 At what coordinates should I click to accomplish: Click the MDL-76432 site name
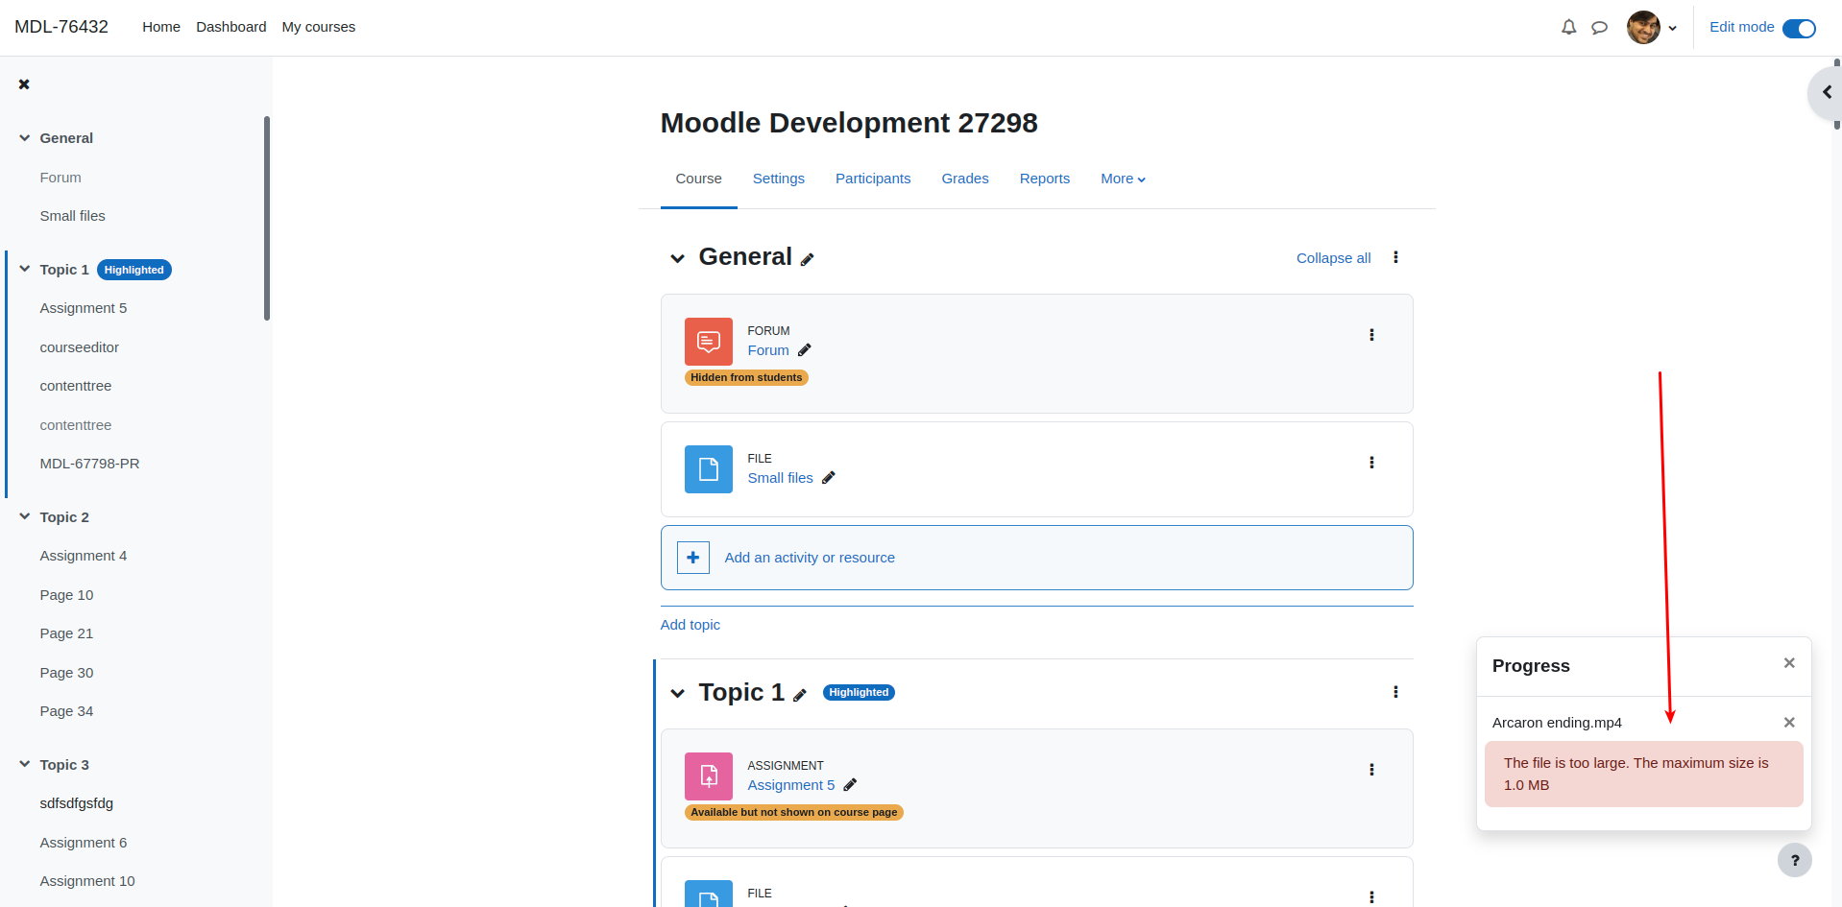coord(61,27)
